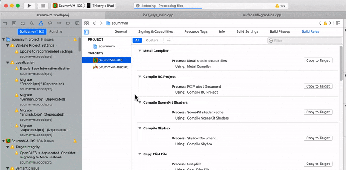Copy RC Project Document rule to target

tap(318, 86)
